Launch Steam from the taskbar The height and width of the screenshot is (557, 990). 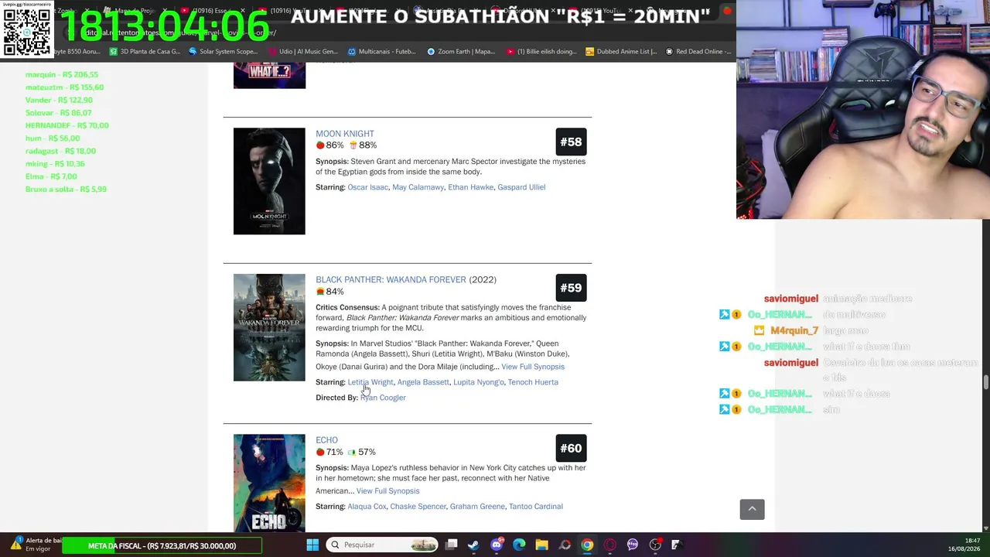(473, 545)
